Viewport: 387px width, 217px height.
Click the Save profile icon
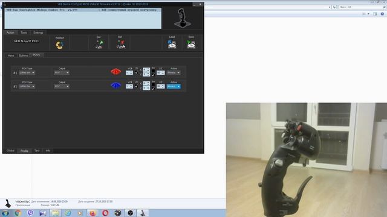pos(191,44)
